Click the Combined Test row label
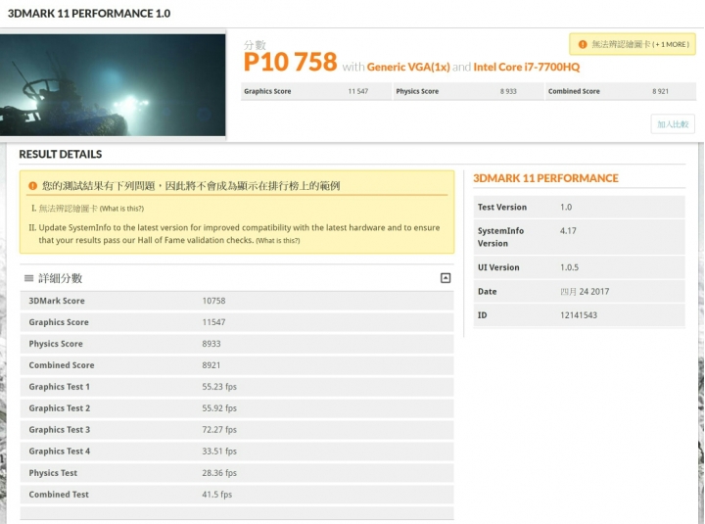The height and width of the screenshot is (524, 705). [x=59, y=495]
